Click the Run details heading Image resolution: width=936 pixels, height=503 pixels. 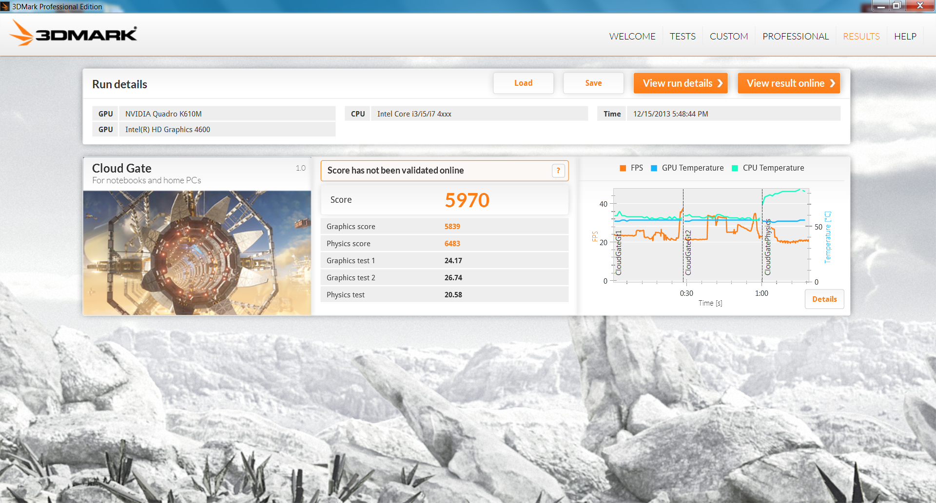click(119, 84)
